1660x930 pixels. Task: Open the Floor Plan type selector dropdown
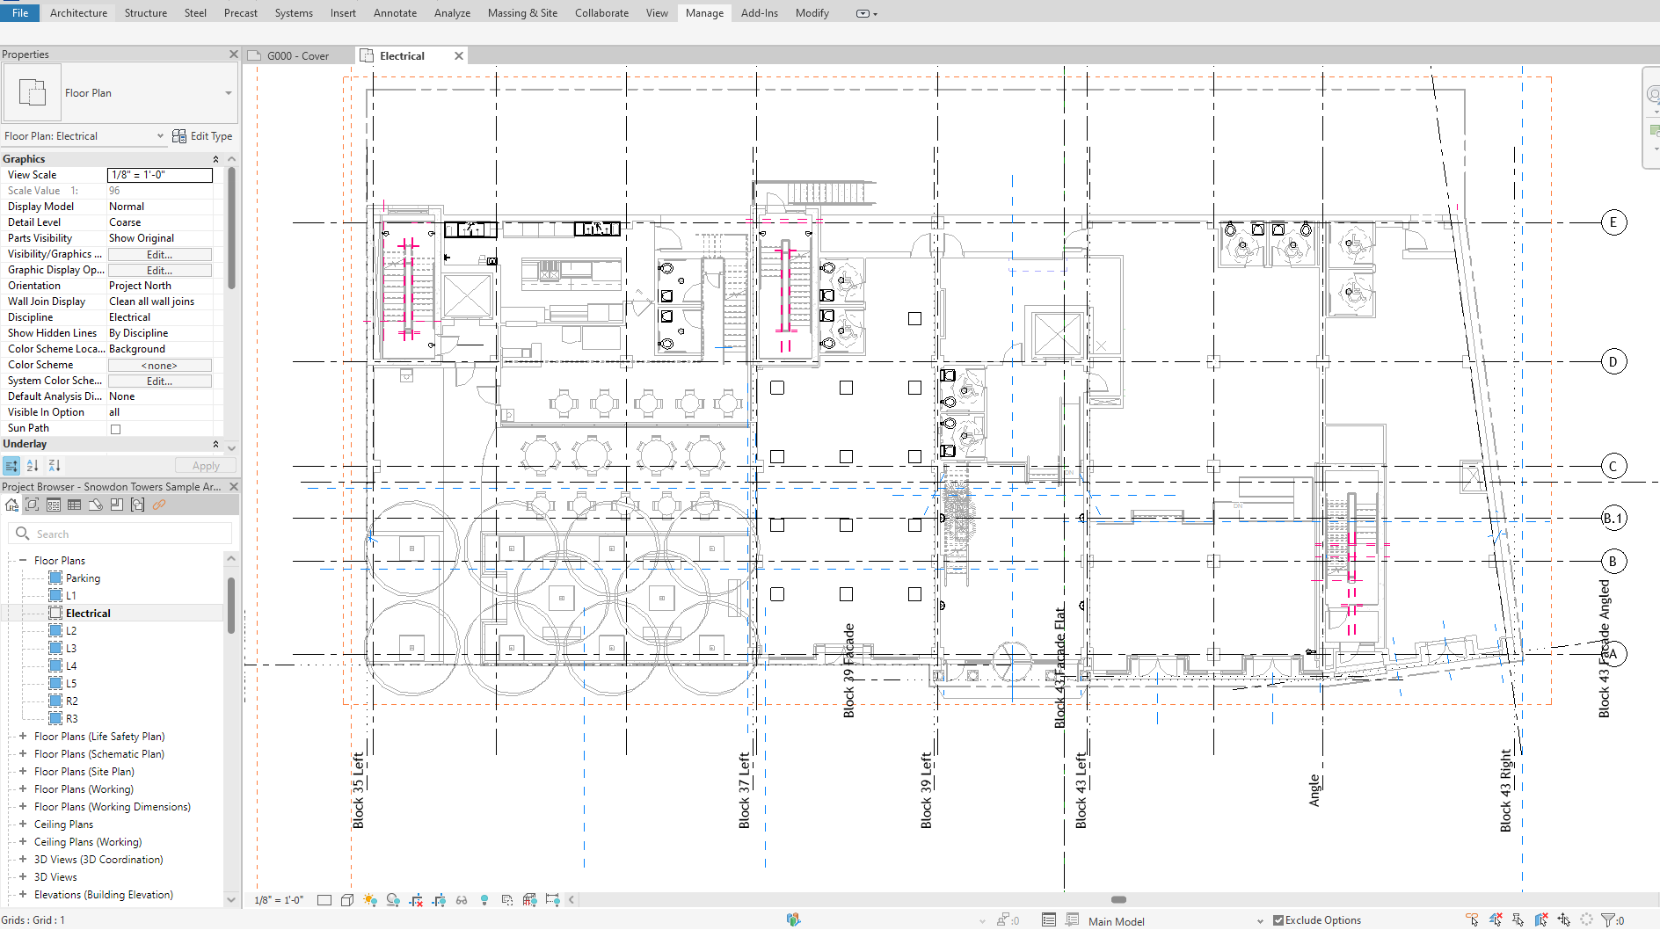[x=229, y=93]
